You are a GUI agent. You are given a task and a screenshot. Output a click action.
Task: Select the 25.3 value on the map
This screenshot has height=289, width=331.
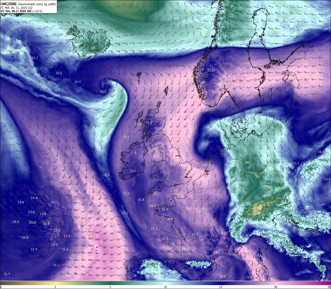(222, 277)
